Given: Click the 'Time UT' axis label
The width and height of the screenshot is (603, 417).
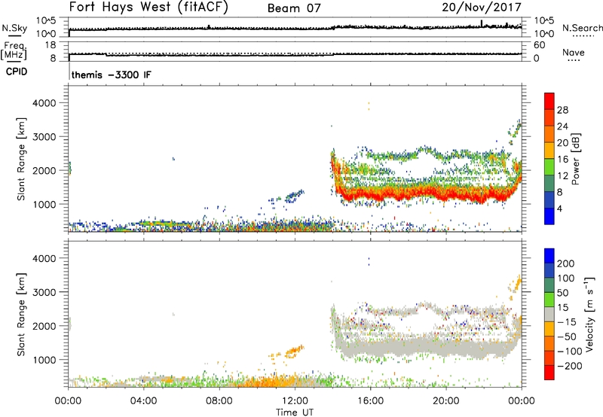Looking at the screenshot, I should point(295,412).
